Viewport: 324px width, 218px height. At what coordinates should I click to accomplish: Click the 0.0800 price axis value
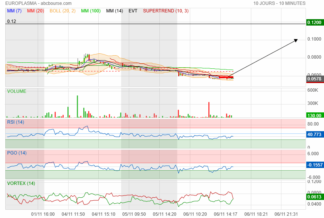[314, 57]
